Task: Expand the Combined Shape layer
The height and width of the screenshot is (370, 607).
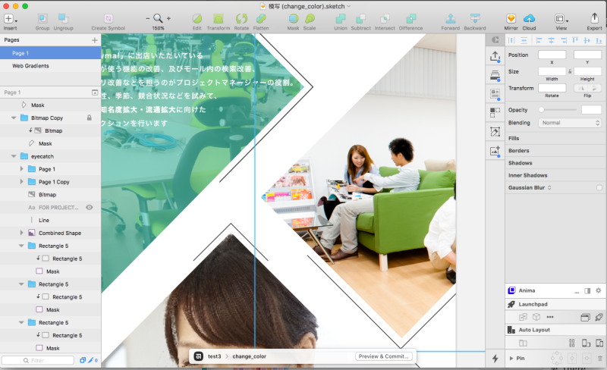Action: 22,233
